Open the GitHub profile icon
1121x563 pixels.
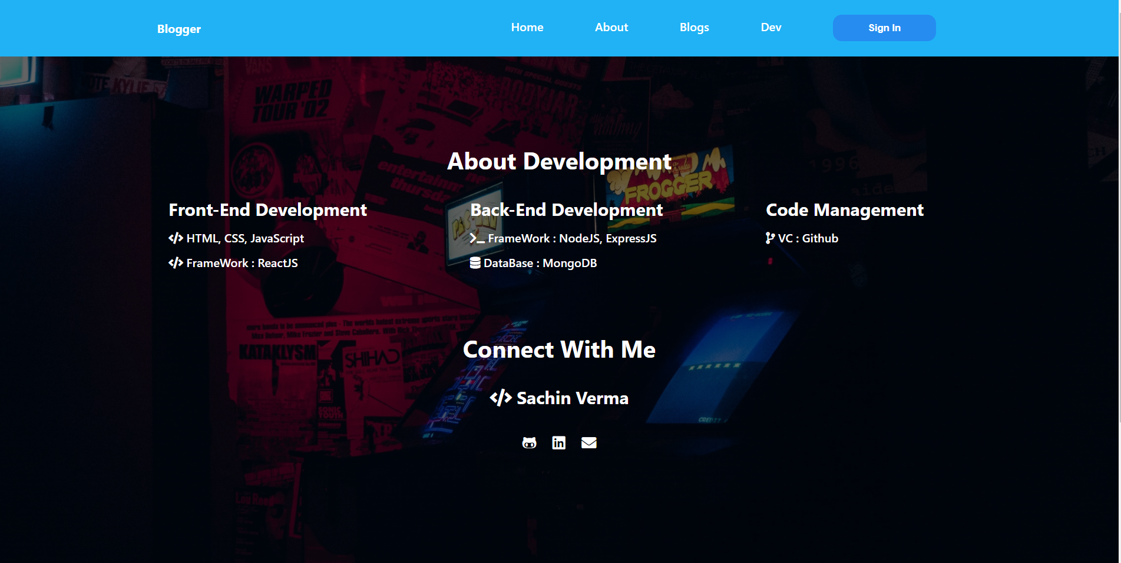529,443
